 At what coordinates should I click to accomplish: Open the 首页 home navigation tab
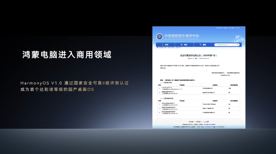[x=165, y=45]
